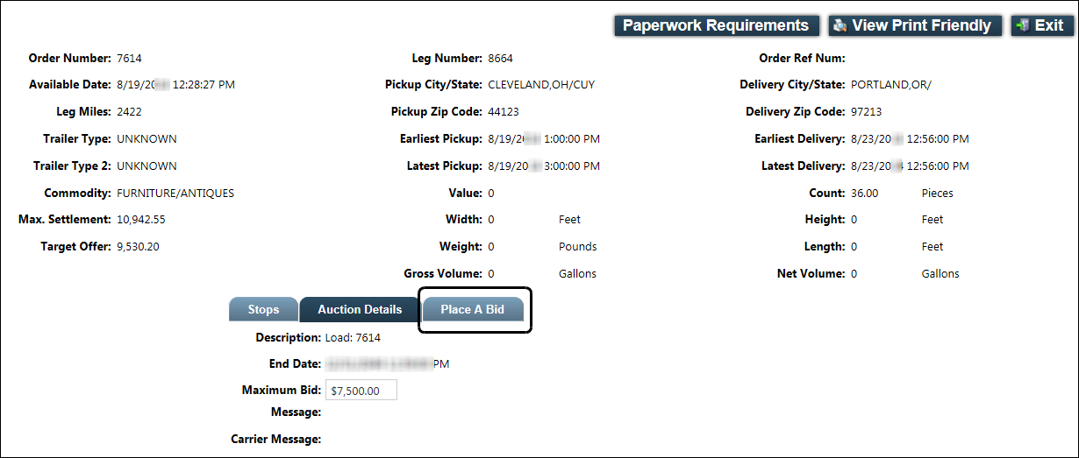Click the Trailer Type 2 UNKNOWN value
1079x458 pixels.
tap(146, 166)
